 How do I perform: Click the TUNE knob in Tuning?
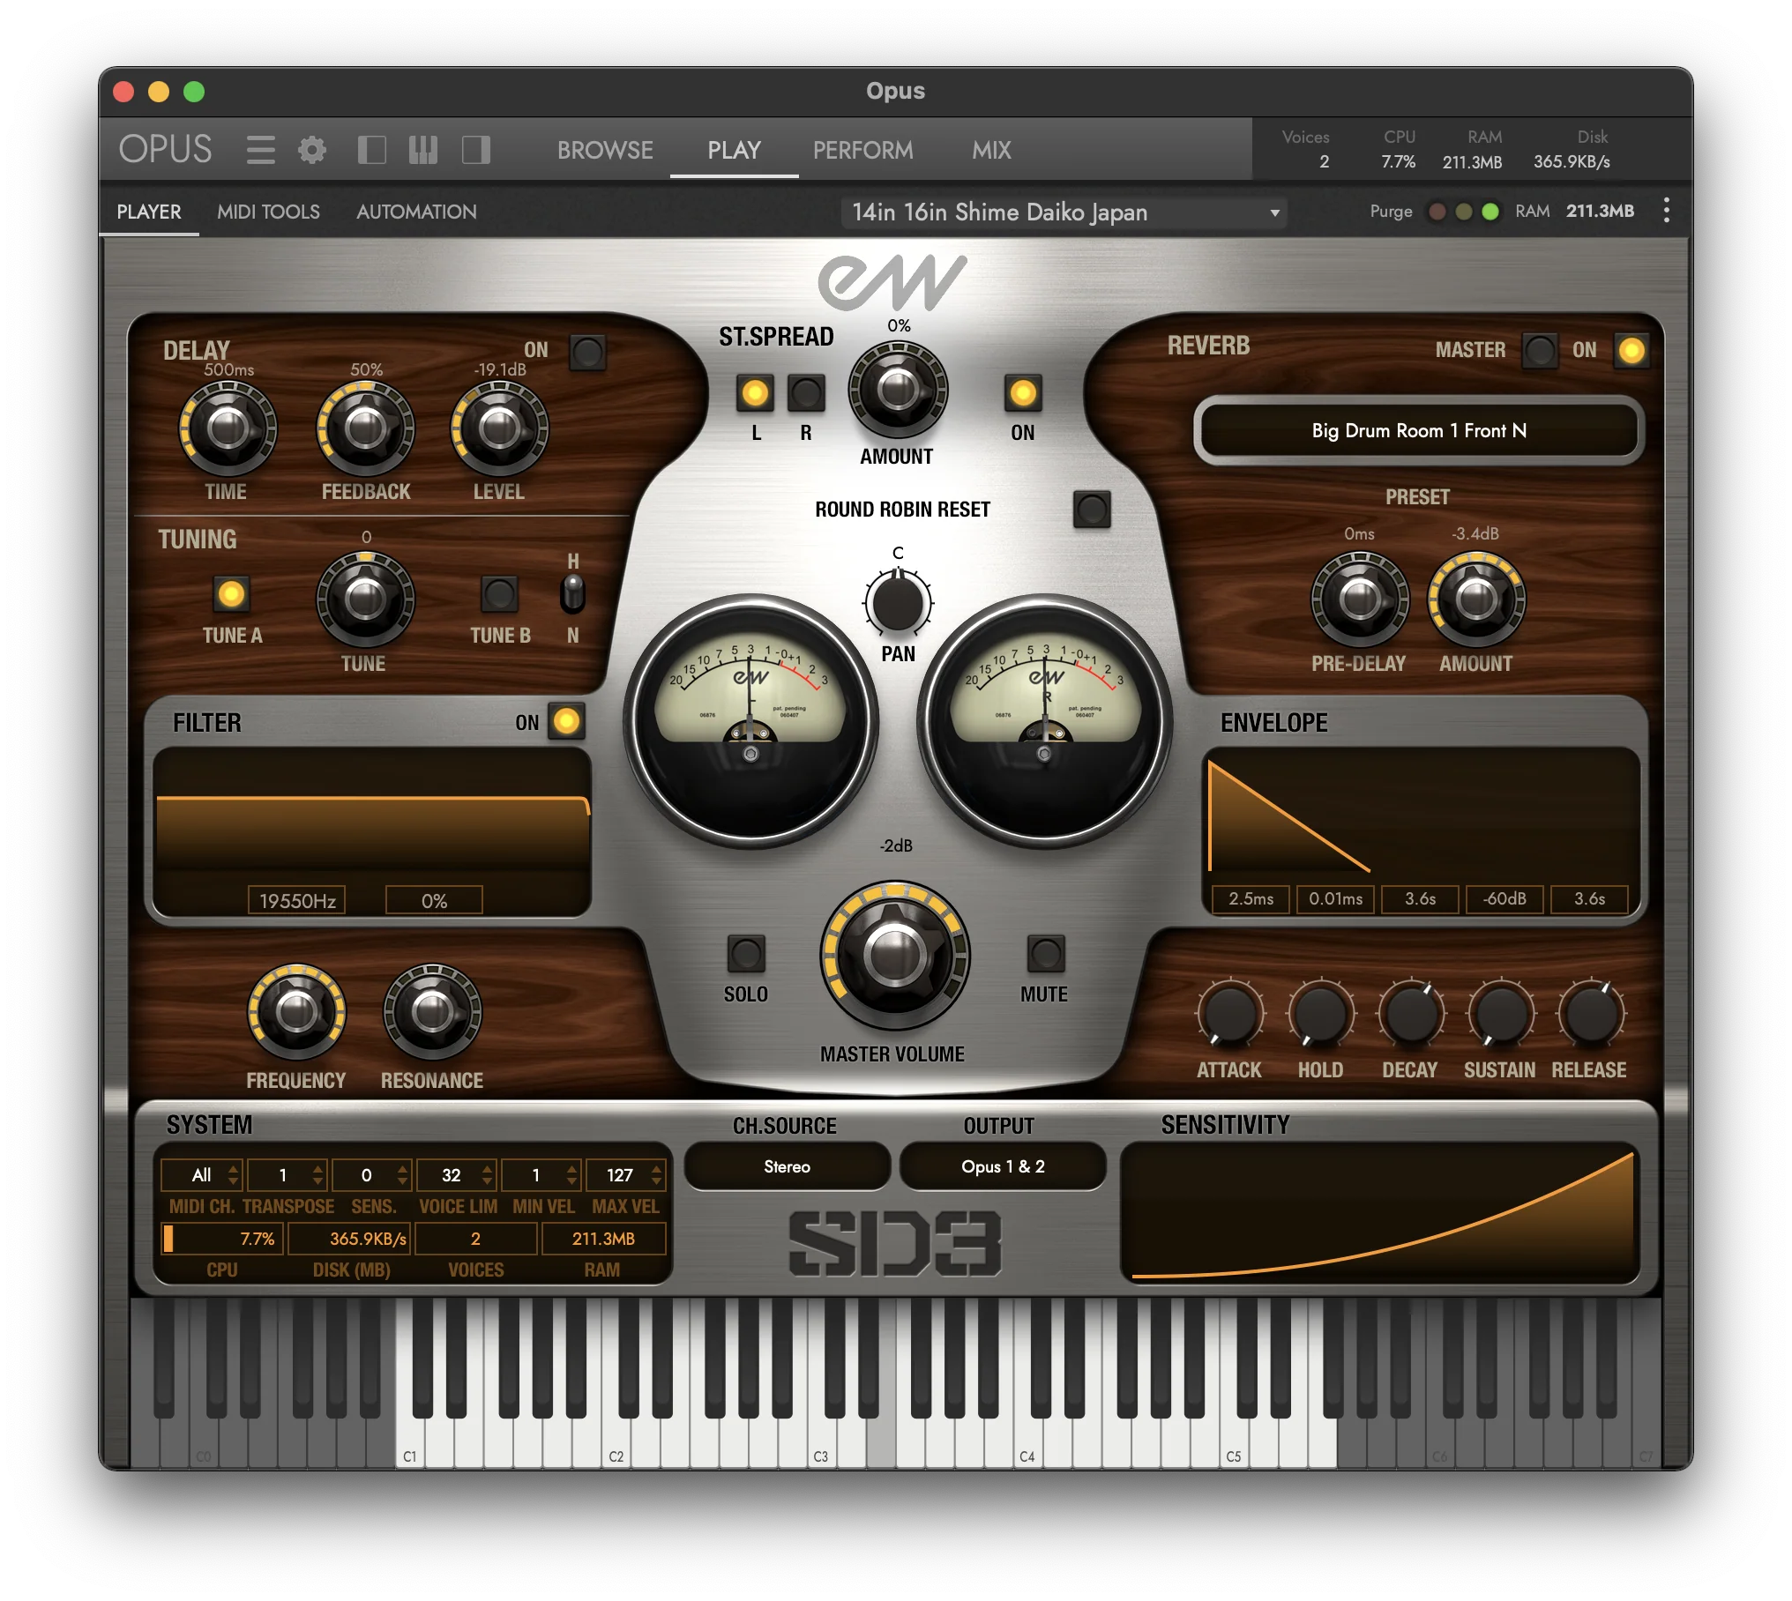[365, 599]
